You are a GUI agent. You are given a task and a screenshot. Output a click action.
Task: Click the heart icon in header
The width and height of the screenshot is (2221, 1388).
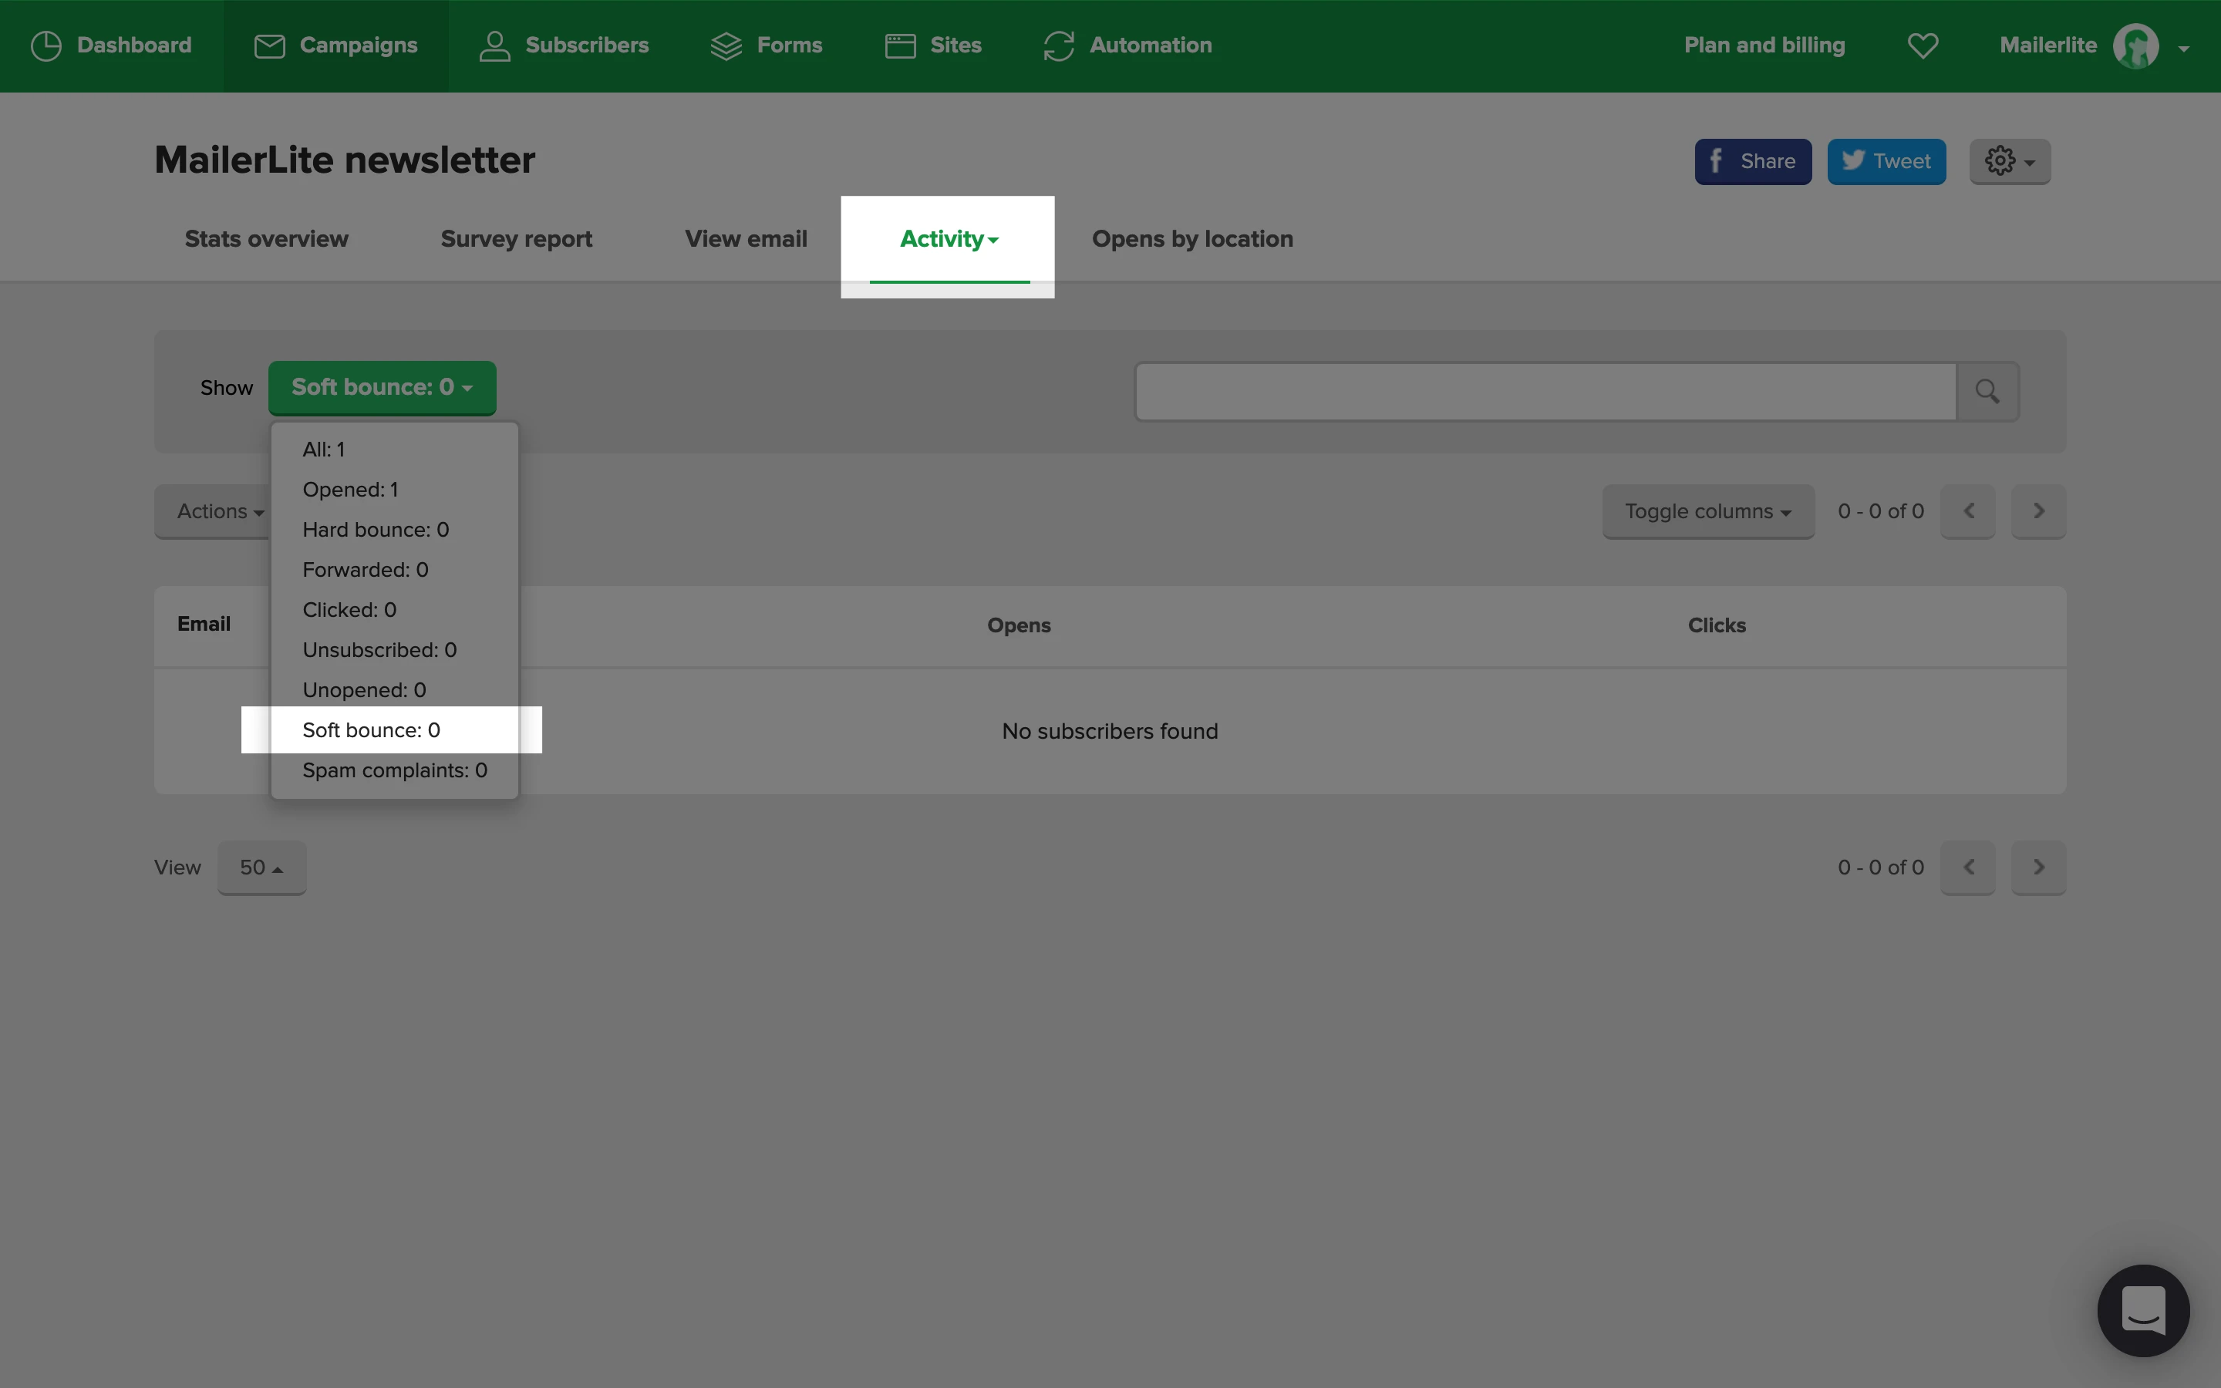pyautogui.click(x=1923, y=46)
